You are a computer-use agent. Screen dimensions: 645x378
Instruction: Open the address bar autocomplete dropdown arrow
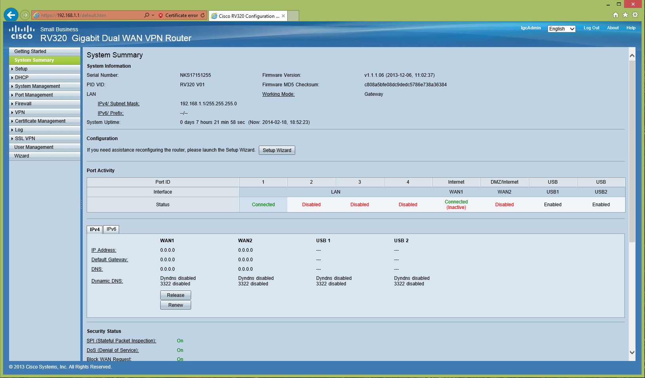[x=153, y=15]
